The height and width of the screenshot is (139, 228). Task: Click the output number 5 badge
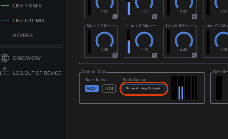194,17
